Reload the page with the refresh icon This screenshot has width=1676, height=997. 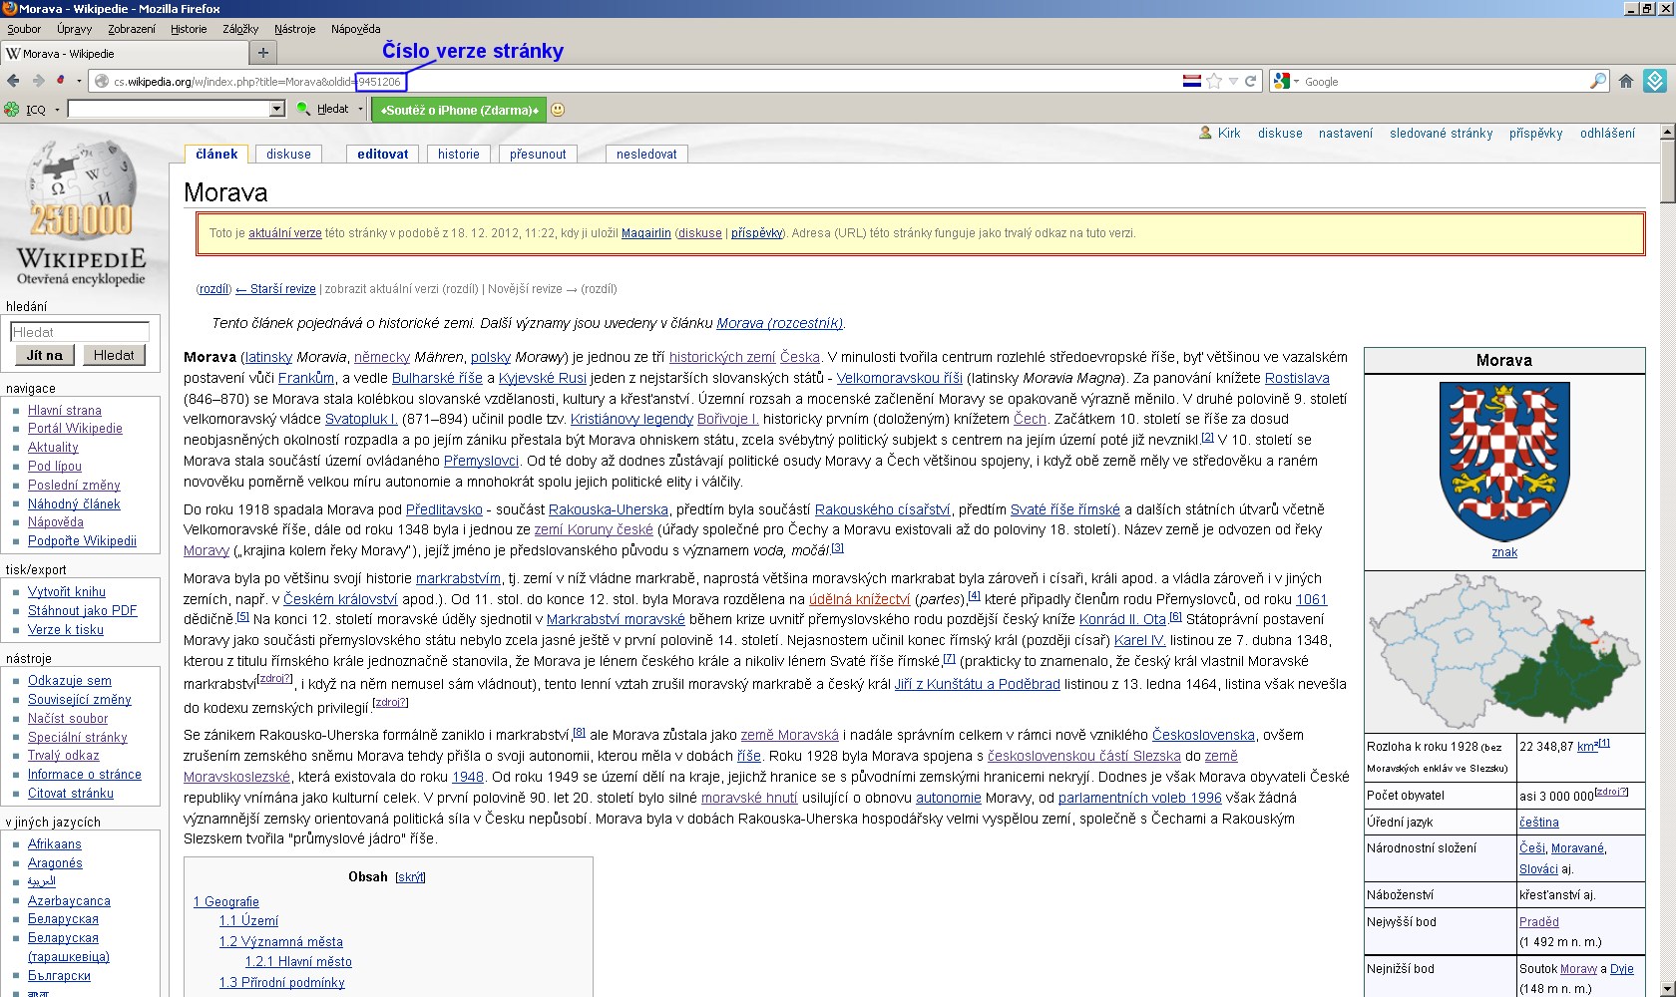[x=1250, y=82]
